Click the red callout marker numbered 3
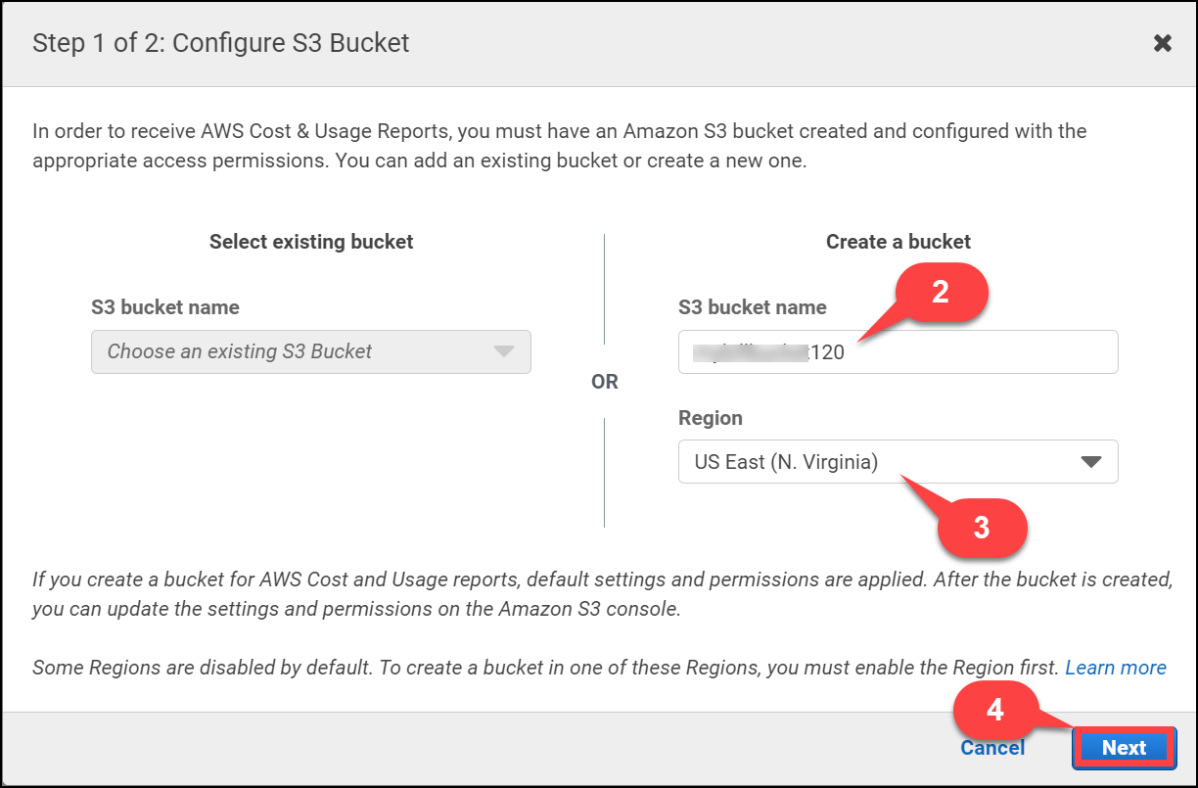 pos(982,528)
